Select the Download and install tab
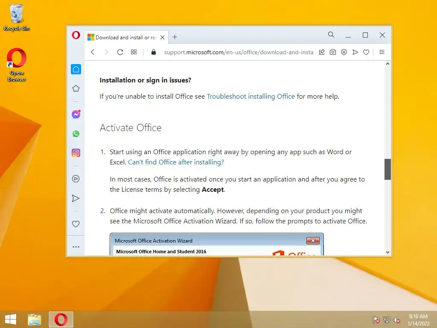Image resolution: width=437 pixels, height=328 pixels. (126, 38)
